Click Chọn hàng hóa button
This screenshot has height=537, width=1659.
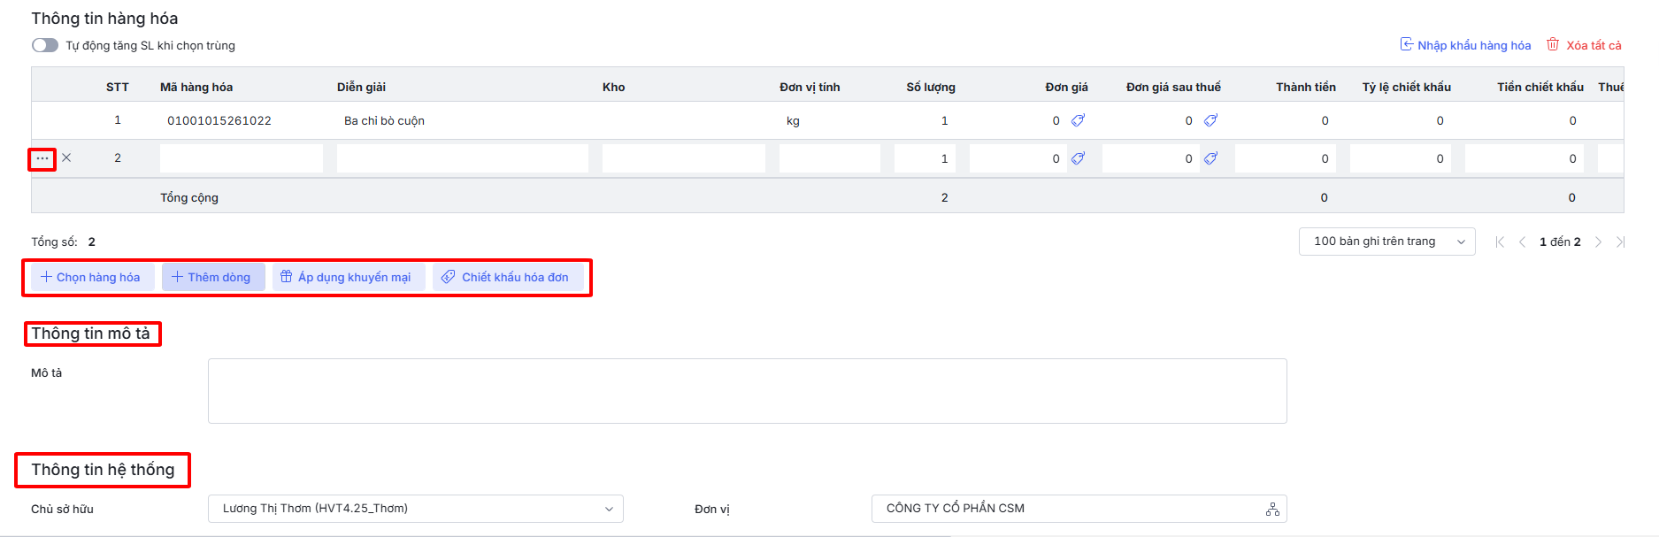91,277
